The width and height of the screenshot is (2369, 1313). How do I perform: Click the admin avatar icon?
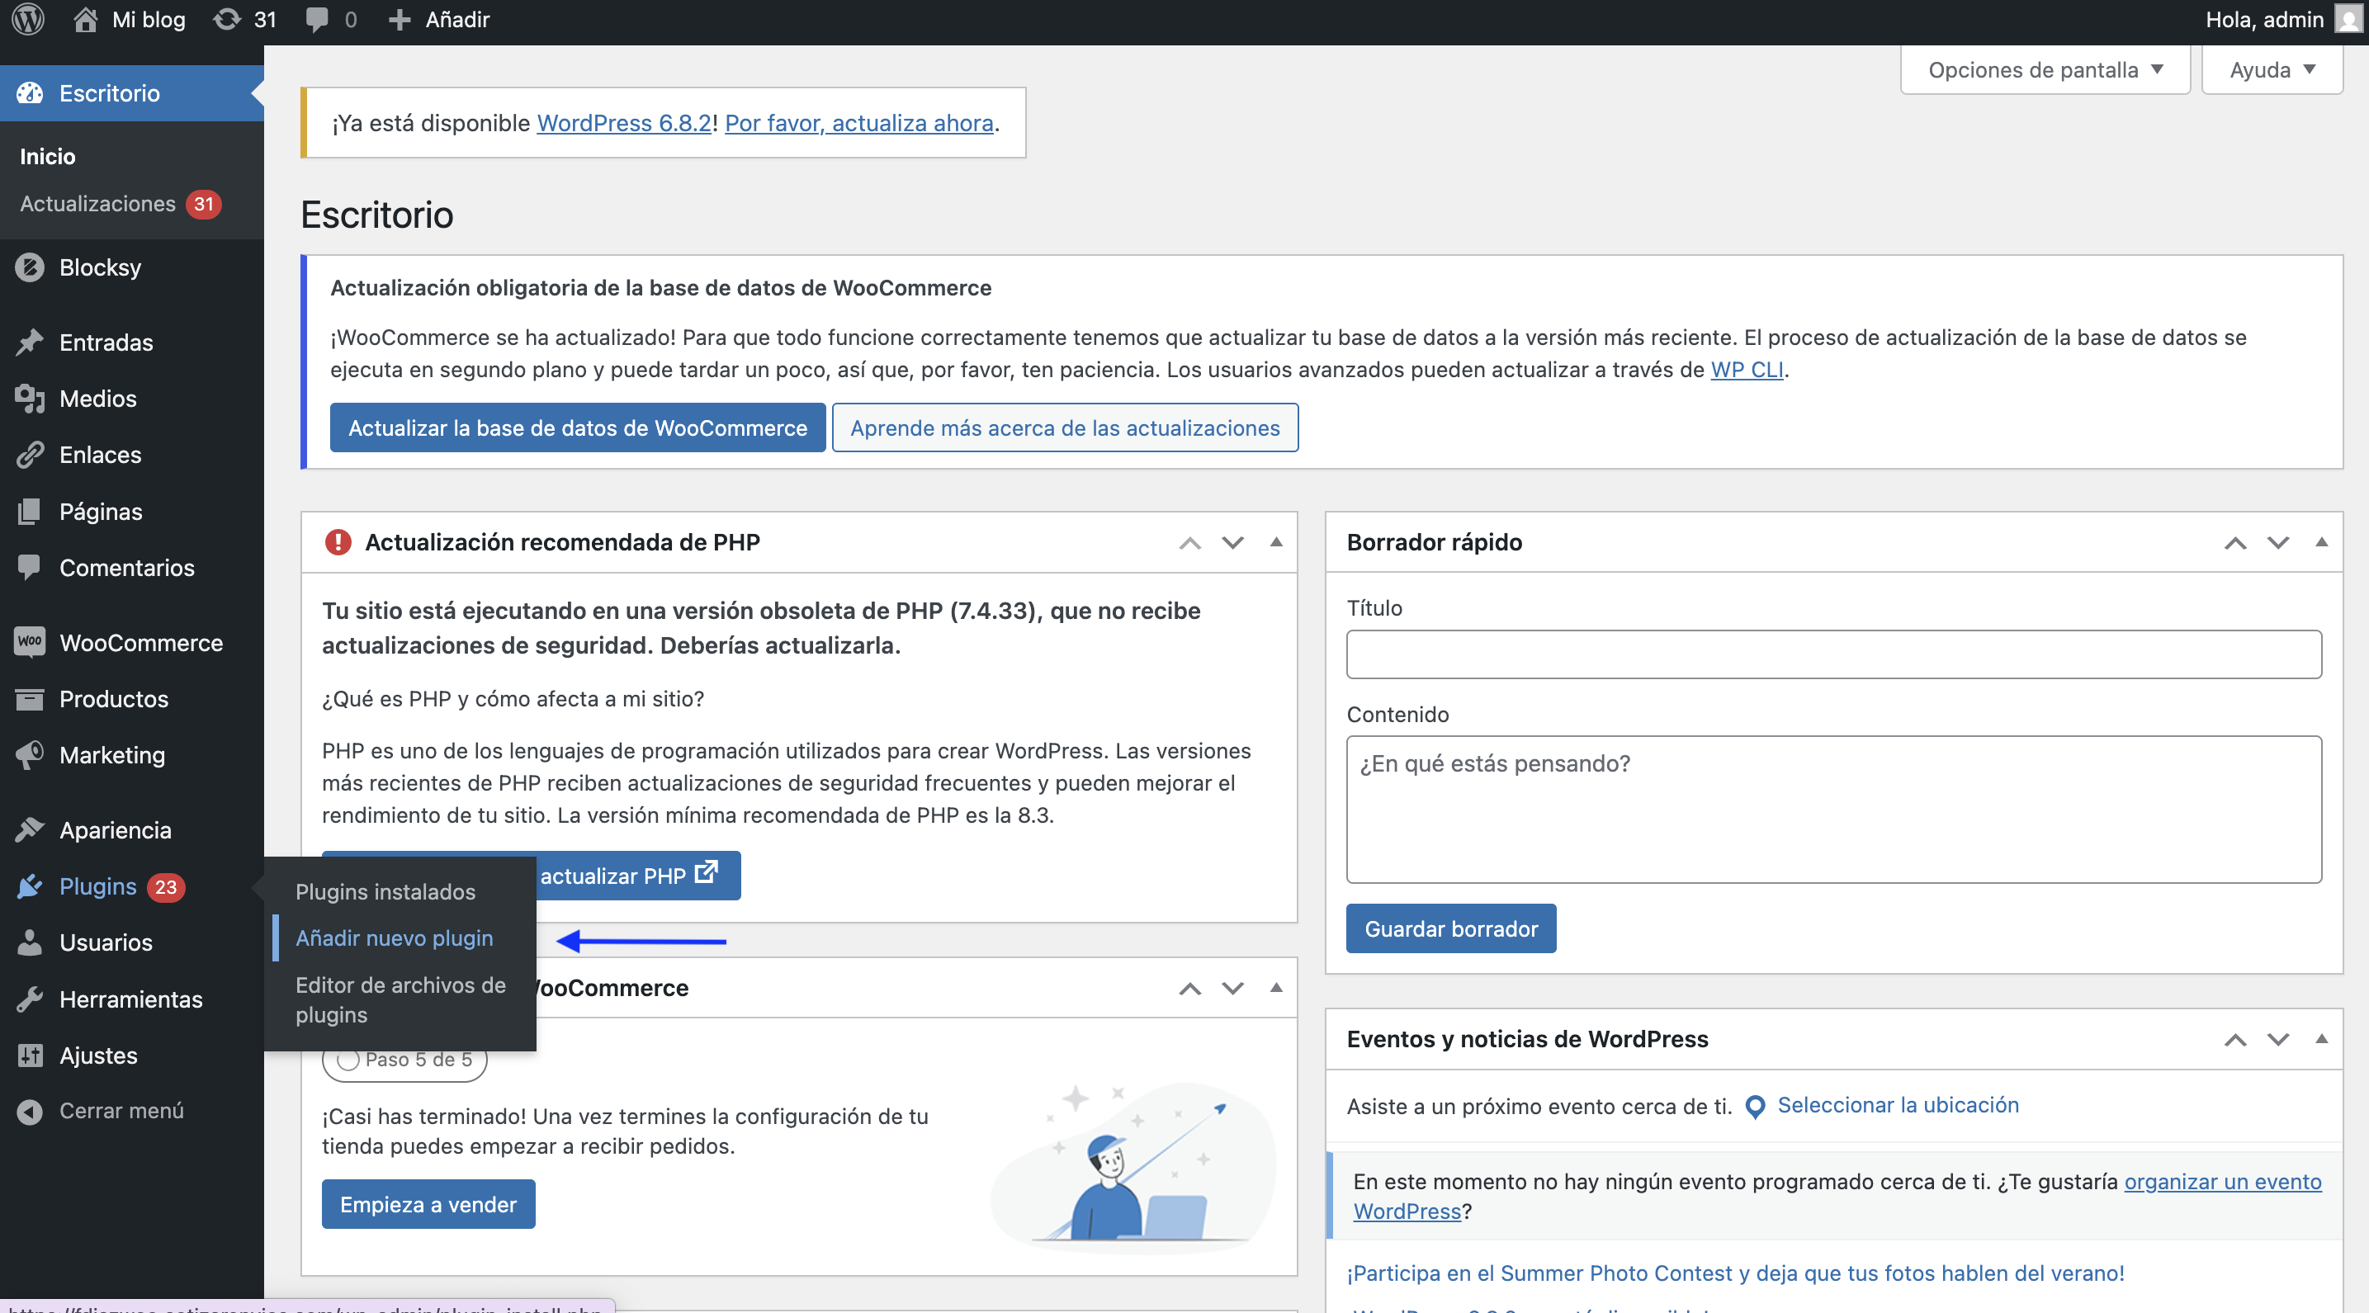[x=2348, y=19]
